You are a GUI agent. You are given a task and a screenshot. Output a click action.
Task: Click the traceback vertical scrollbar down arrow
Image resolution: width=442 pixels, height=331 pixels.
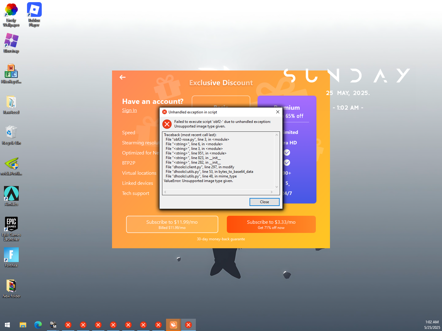coord(277,187)
